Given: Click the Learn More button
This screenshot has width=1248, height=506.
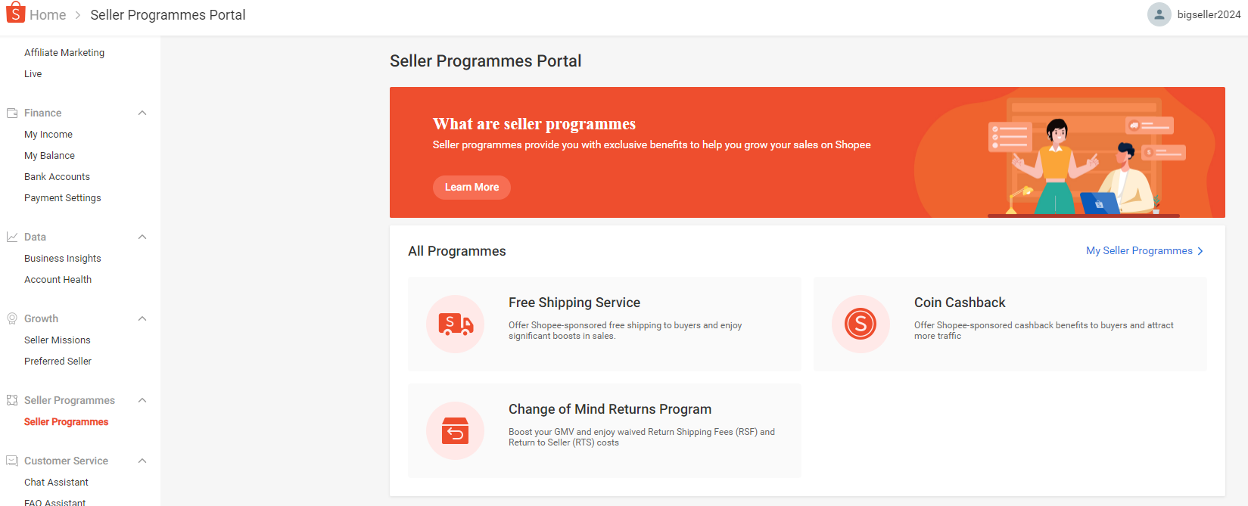Looking at the screenshot, I should point(472,187).
